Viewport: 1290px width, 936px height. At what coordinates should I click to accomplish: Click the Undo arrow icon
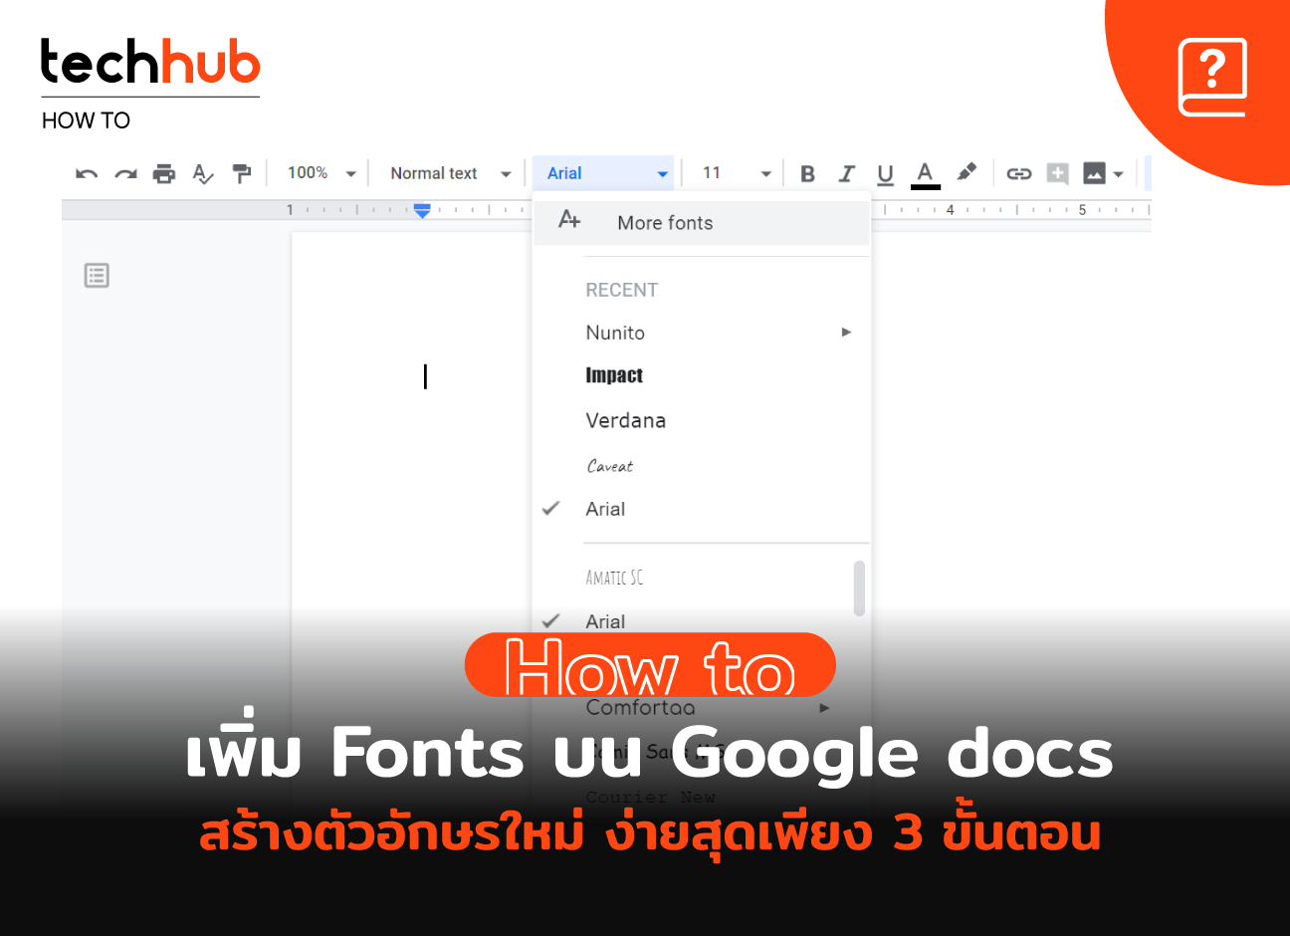(87, 174)
